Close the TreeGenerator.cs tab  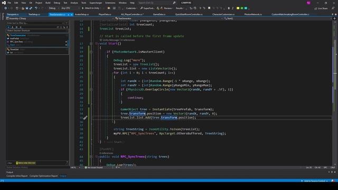(x=72, y=15)
